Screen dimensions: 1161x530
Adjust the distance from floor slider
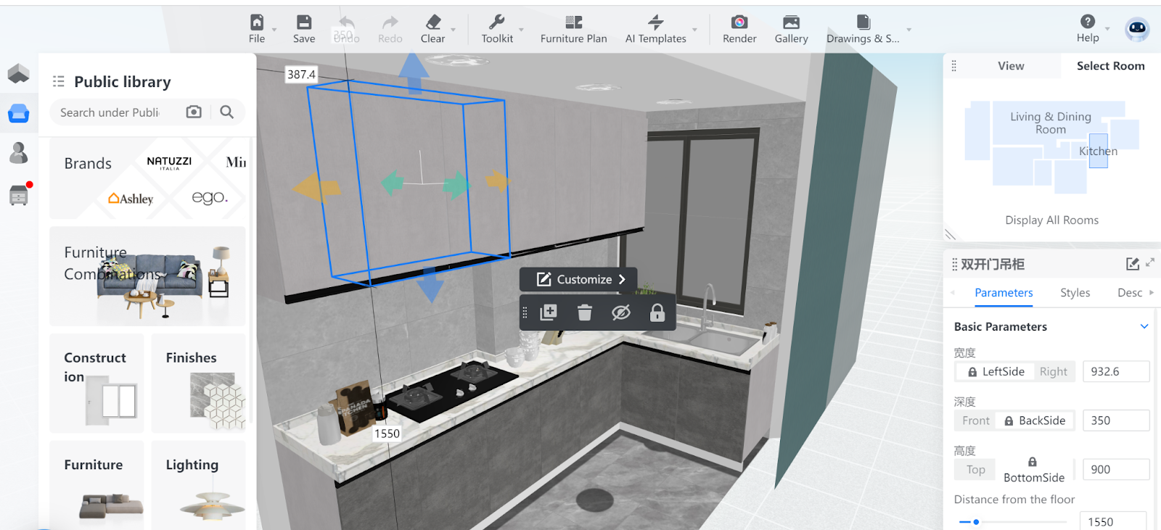click(x=976, y=522)
